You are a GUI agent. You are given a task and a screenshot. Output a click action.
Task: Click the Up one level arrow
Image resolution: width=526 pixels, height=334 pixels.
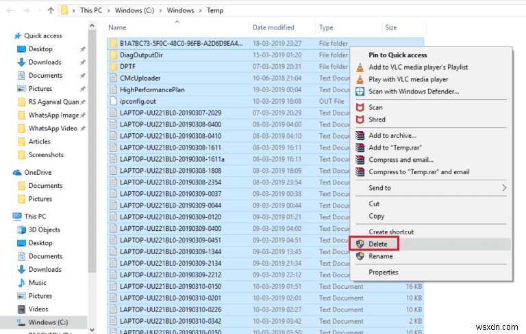(51, 10)
